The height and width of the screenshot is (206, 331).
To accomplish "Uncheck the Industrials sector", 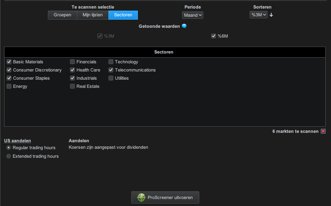I will pyautogui.click(x=72, y=78).
